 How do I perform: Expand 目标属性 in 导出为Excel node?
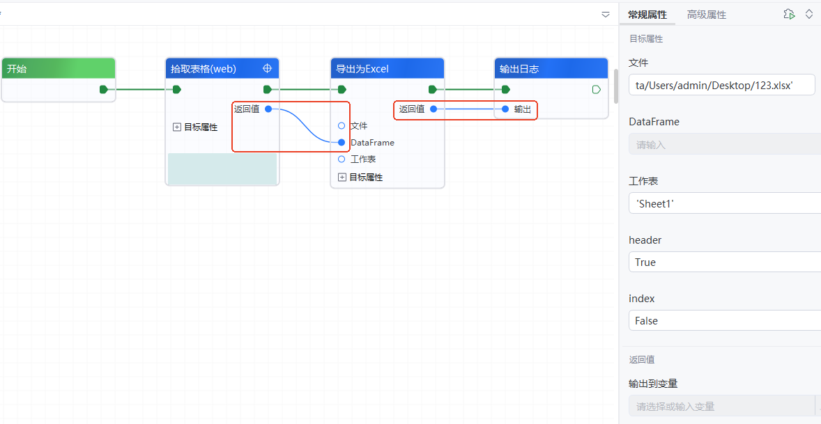[342, 178]
